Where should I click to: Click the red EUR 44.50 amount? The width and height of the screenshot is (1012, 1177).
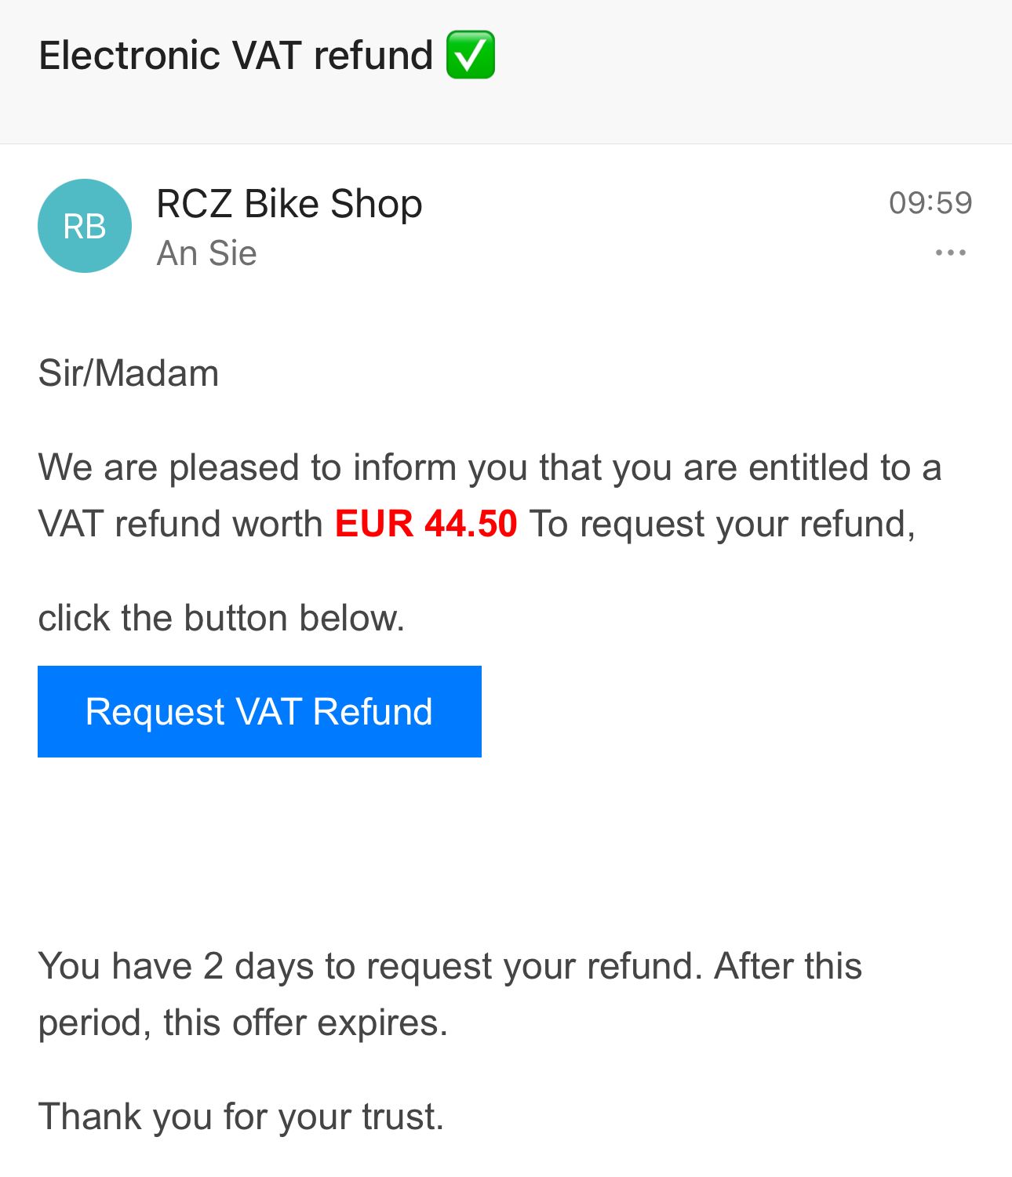point(426,524)
